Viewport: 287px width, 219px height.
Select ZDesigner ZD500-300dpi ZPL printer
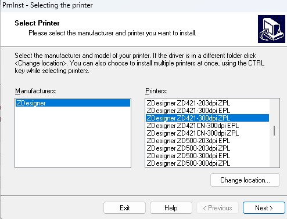[207, 163]
